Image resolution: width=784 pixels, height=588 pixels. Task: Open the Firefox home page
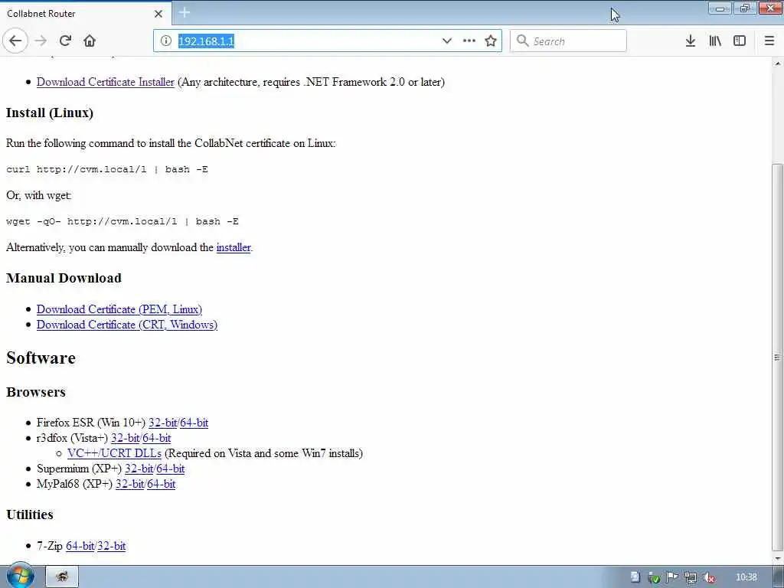tap(90, 41)
